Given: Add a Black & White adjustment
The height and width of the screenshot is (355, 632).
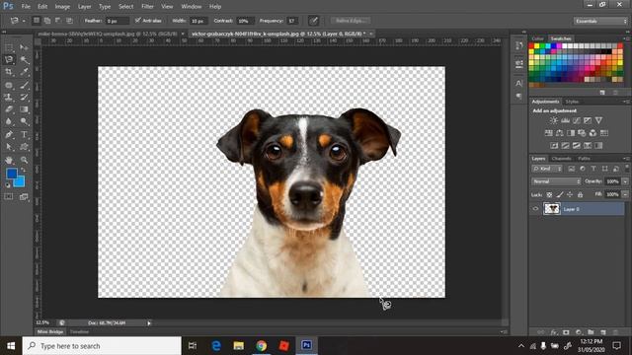Looking at the screenshot, I should click(x=571, y=133).
